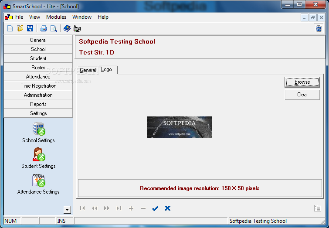Click the video camera toolbar icon
This screenshot has height=228, width=329.
pos(77,28)
